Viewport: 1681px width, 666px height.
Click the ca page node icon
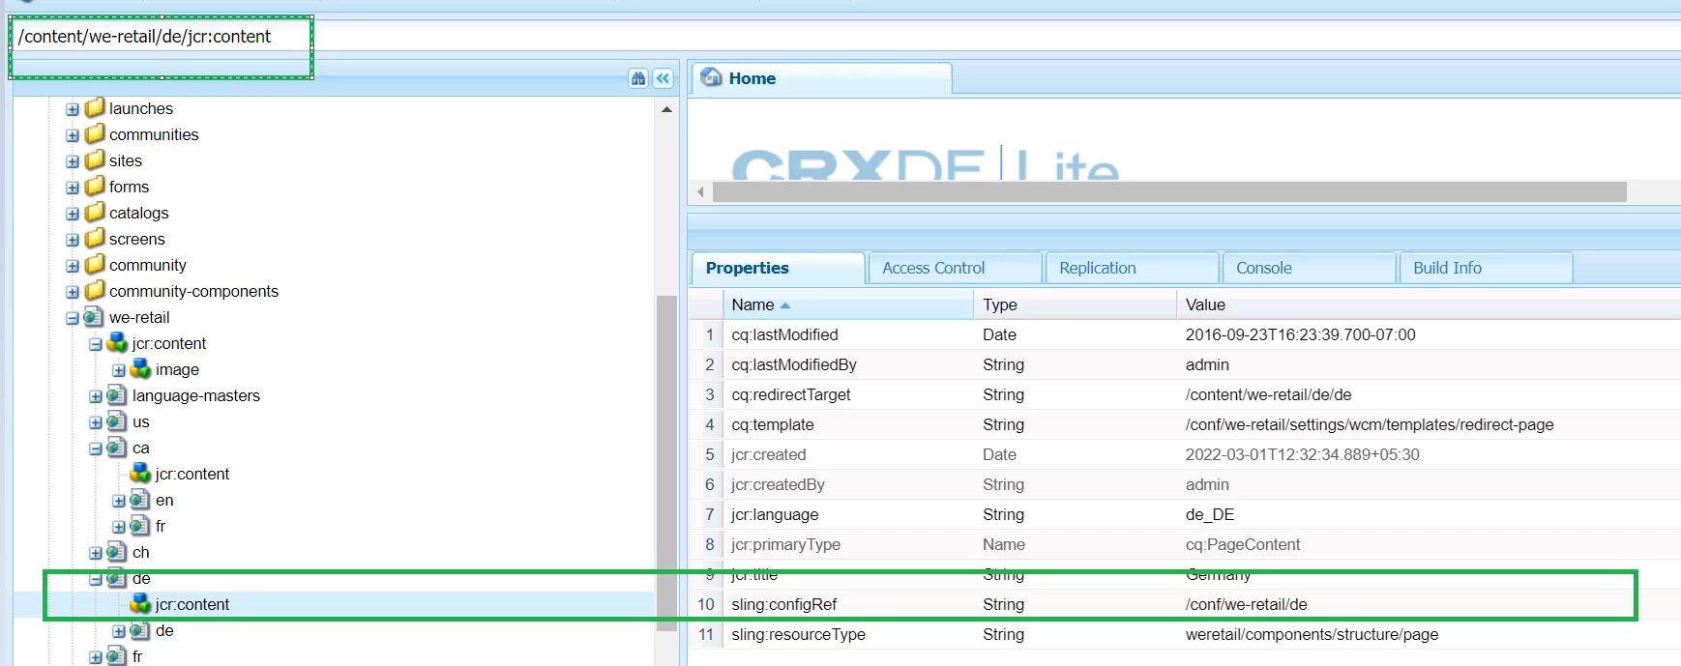pyautogui.click(x=117, y=447)
